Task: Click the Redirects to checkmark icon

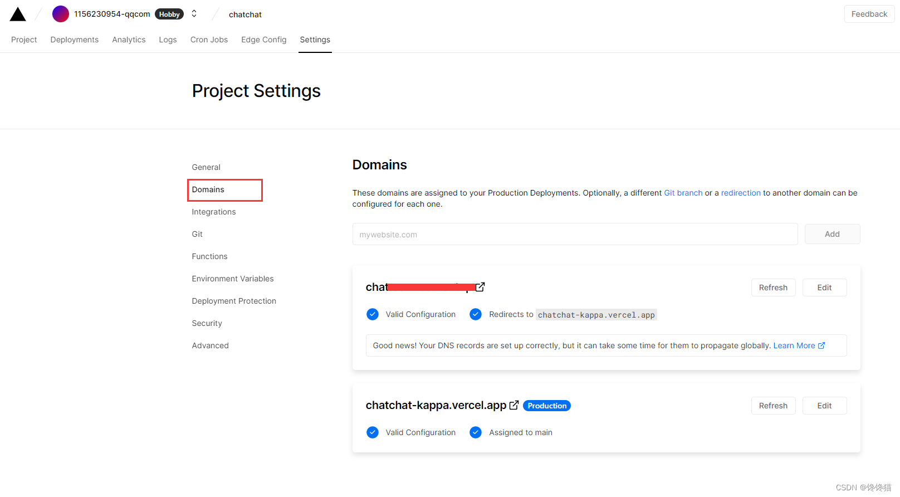Action: [476, 314]
